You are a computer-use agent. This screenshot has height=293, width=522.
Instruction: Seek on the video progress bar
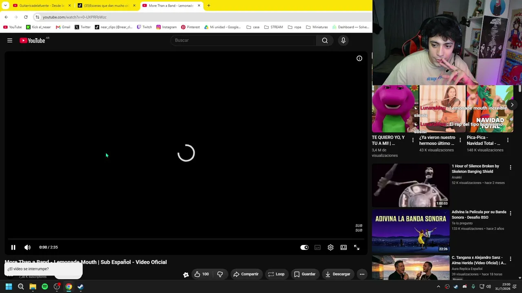point(186,239)
